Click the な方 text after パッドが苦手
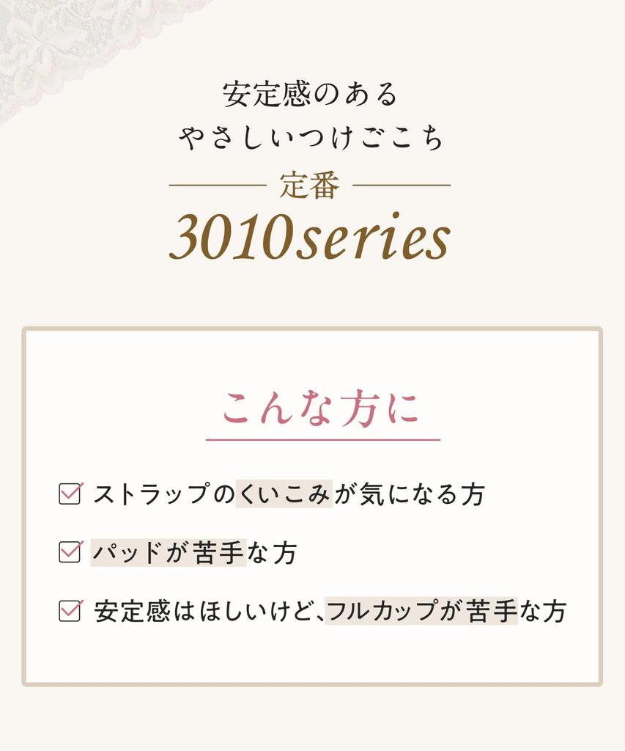 click(x=272, y=553)
